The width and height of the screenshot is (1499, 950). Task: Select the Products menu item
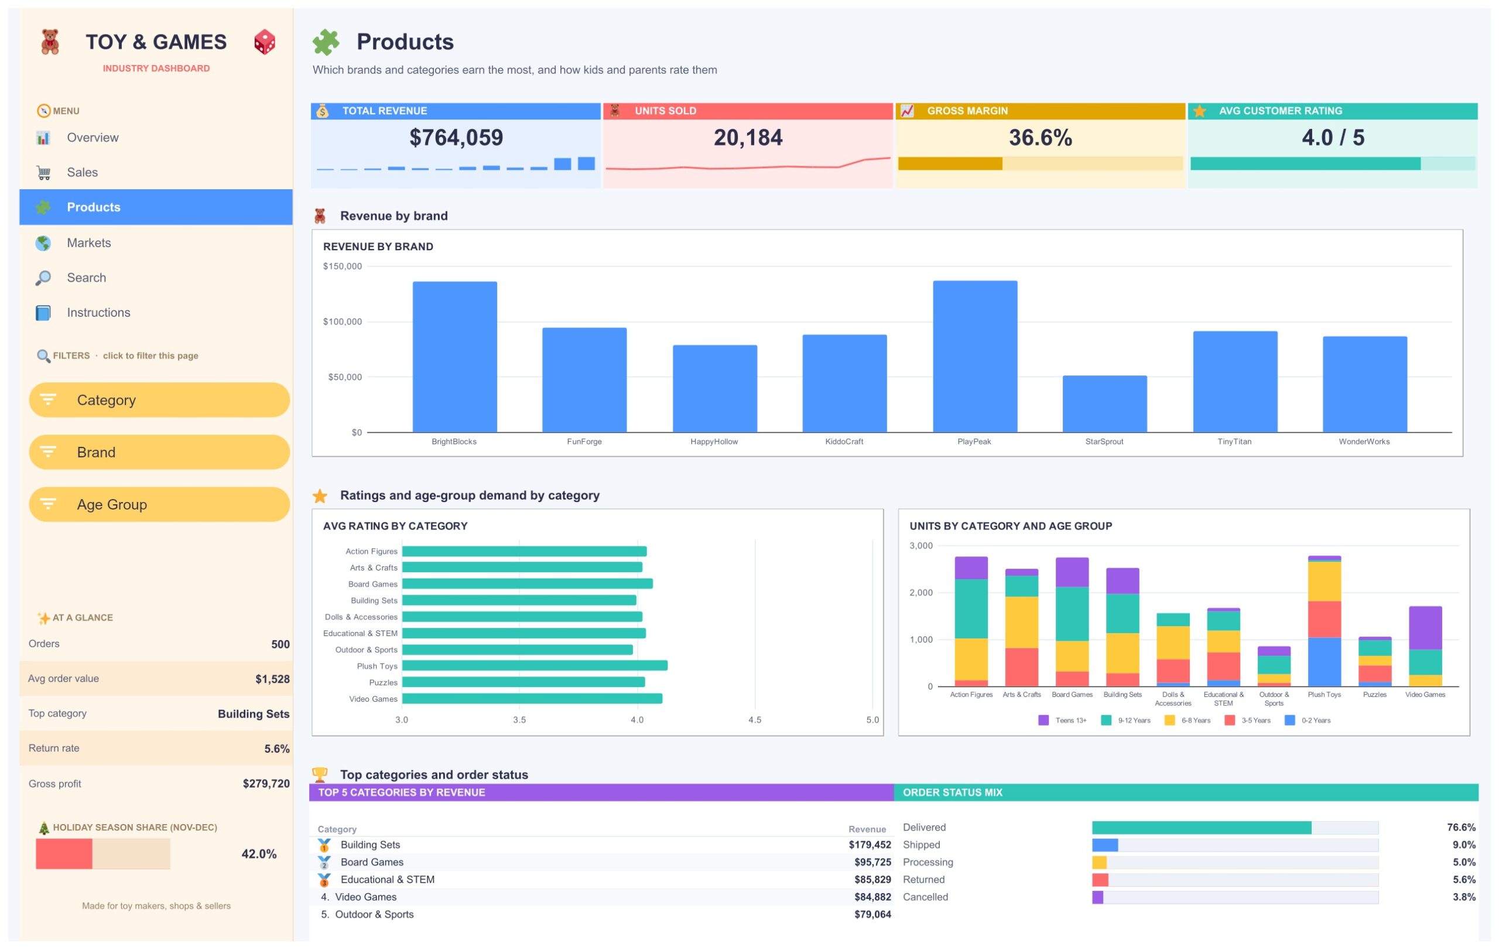(156, 207)
